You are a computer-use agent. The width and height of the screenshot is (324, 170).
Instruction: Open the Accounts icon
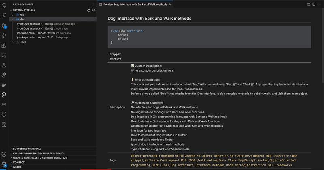[4, 154]
